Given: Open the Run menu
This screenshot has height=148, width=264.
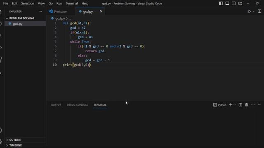Looking at the screenshot, I should (x=59, y=3).
